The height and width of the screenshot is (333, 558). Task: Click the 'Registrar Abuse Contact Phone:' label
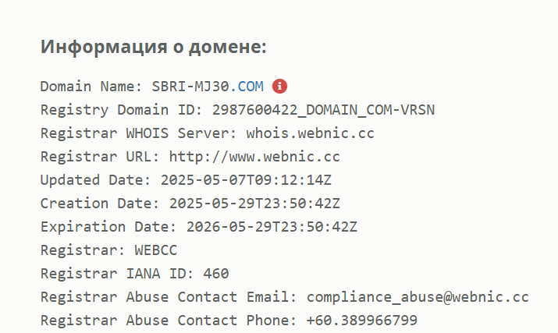point(169,321)
